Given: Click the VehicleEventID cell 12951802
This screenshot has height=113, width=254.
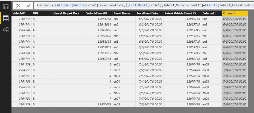Looking at the screenshot, I should coord(99,47).
